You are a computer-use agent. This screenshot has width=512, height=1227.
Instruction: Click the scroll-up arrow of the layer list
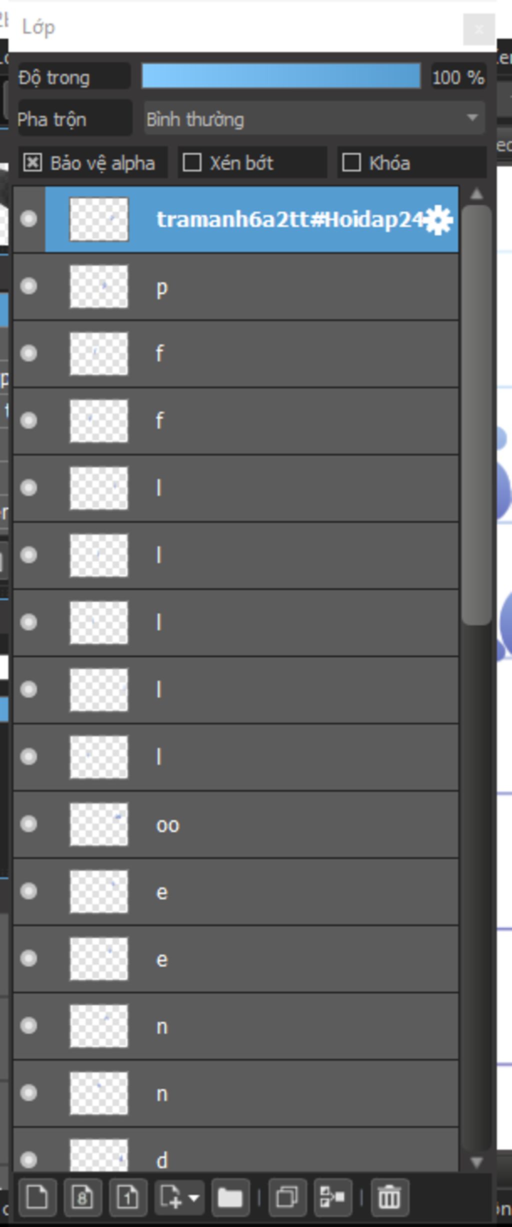point(477,194)
